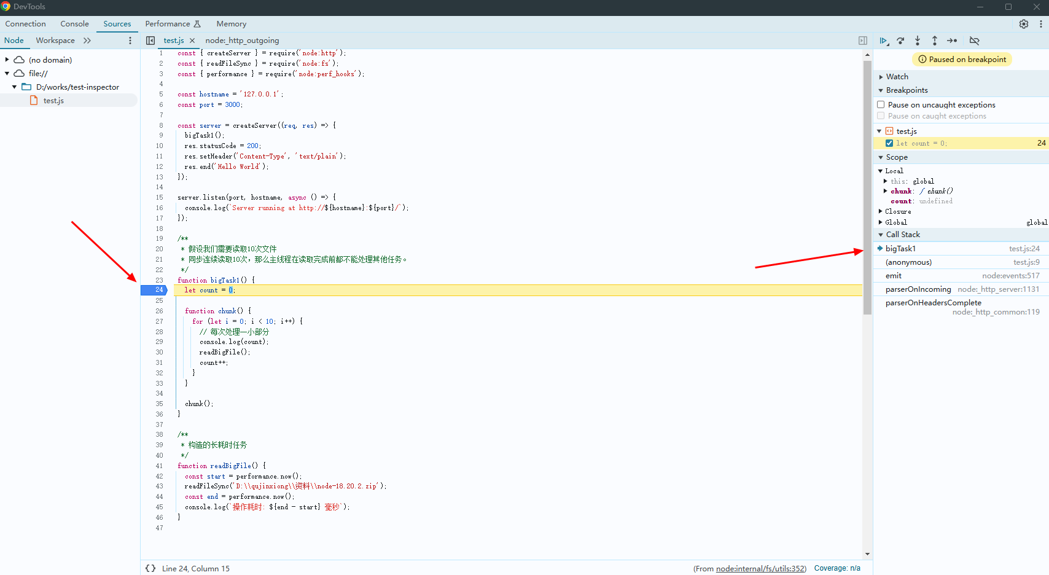Close the test.js editor tab
Screen dimensions: 1049x575
192,41
